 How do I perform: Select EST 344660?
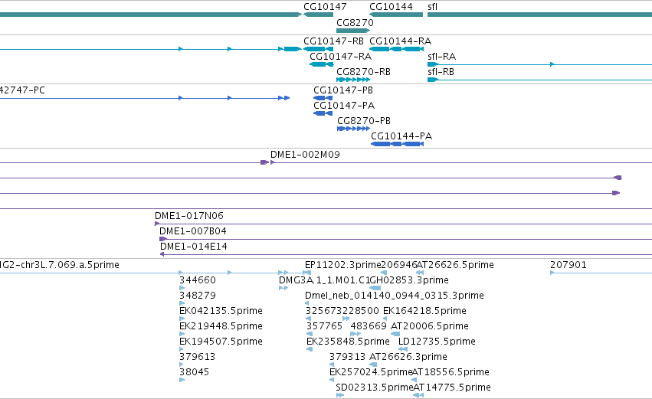198,280
